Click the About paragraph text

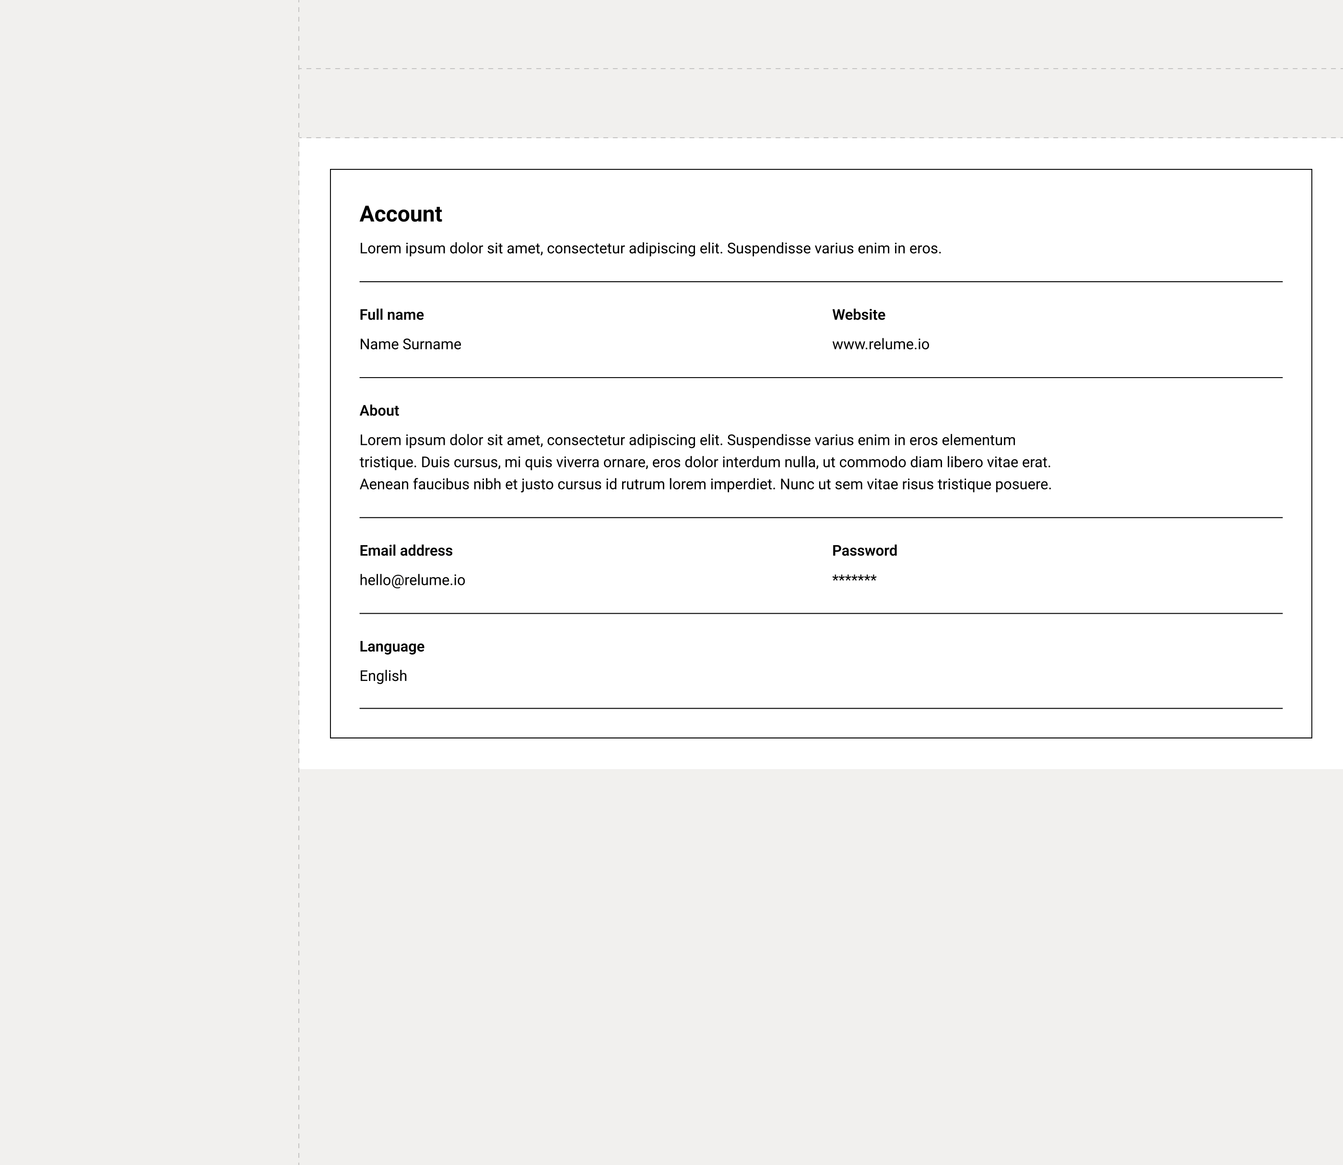pyautogui.click(x=705, y=462)
